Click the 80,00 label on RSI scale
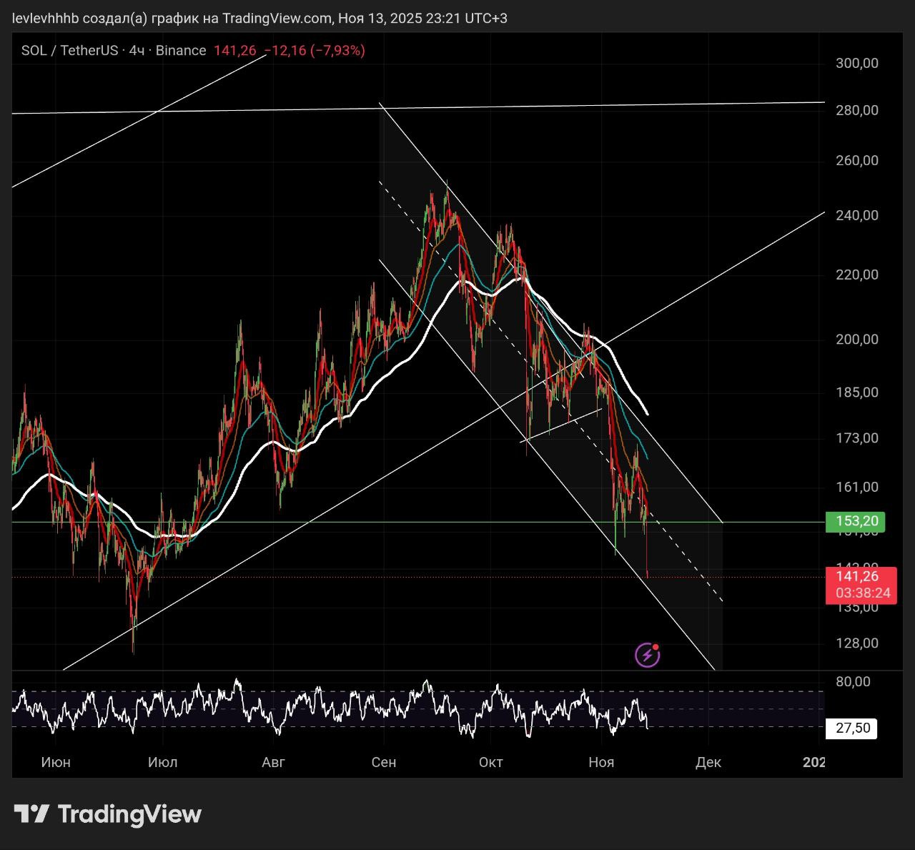915x850 pixels. point(854,681)
